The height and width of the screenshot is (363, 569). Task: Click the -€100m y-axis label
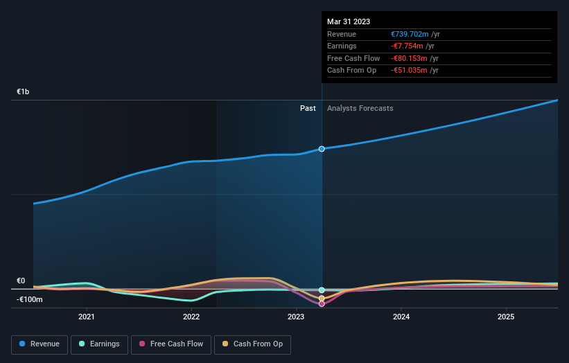29,299
